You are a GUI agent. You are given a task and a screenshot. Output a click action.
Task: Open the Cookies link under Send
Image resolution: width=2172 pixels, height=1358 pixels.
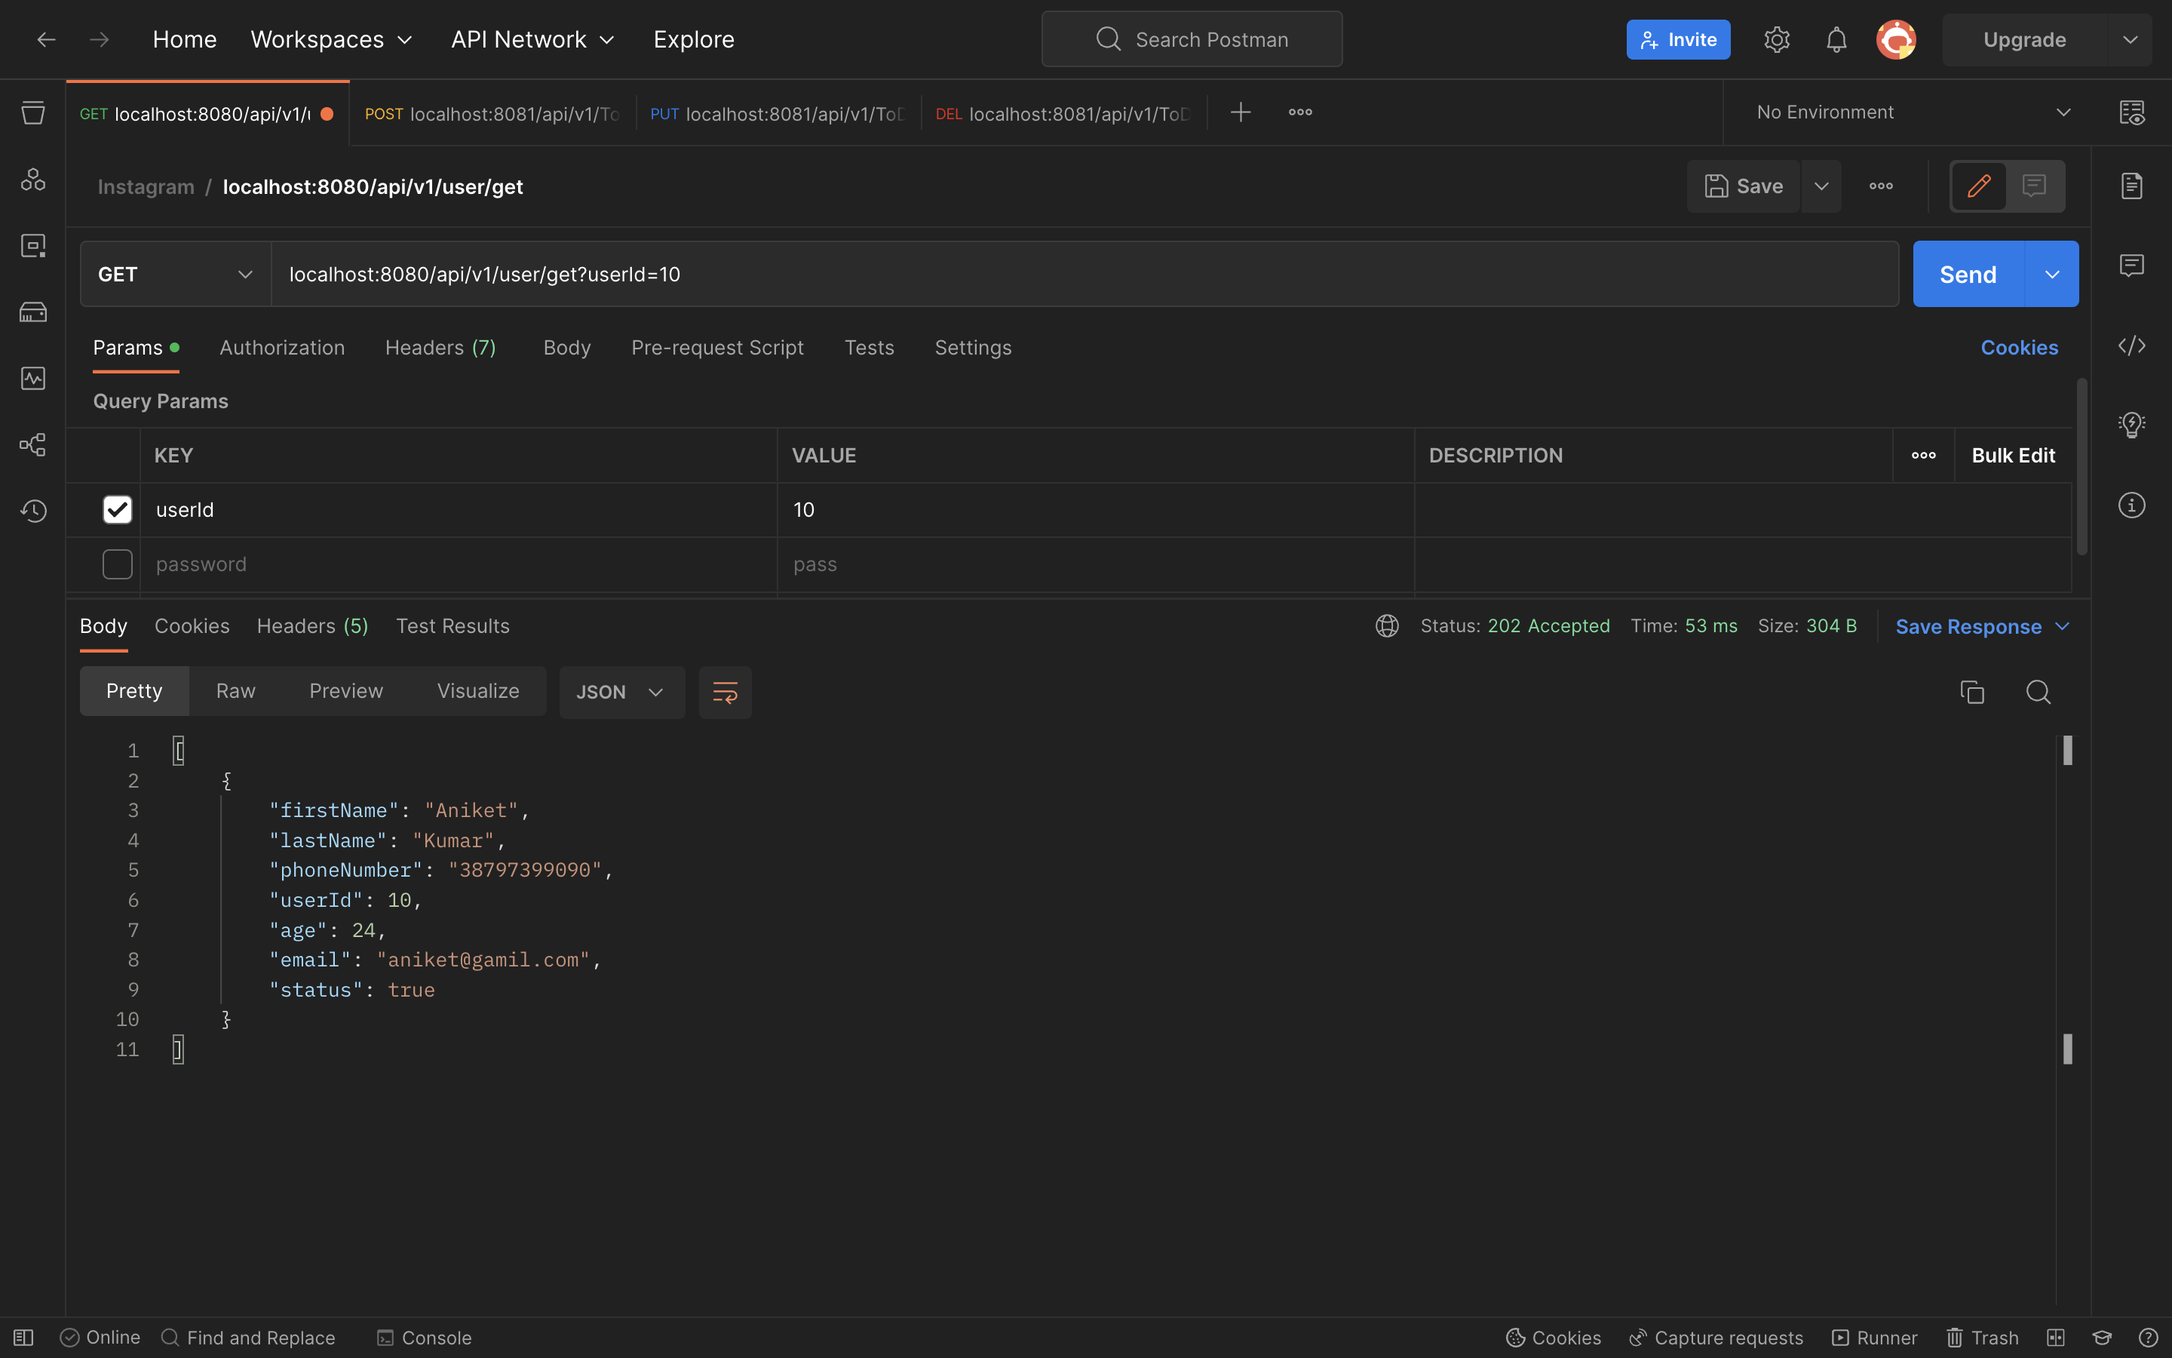[x=2018, y=348]
